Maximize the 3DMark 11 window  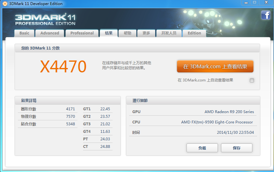click(x=255, y=3)
